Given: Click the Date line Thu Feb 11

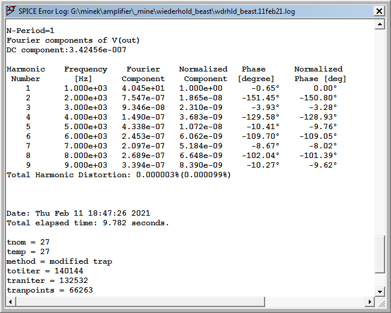Looking at the screenshot, I should point(79,213).
